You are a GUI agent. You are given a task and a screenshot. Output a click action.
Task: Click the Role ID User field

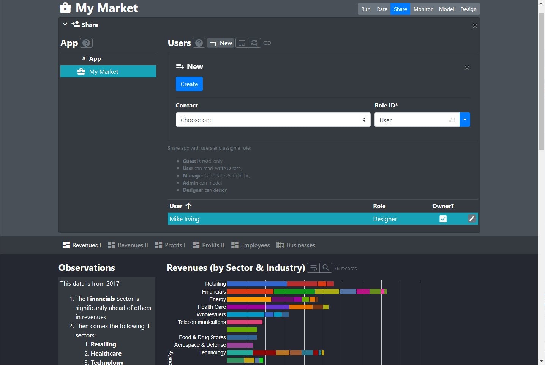click(417, 120)
